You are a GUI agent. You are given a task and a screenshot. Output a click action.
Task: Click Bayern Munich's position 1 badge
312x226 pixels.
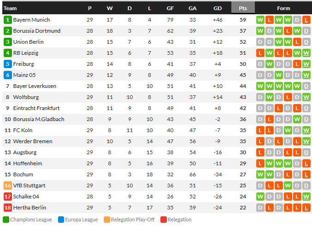tap(7, 20)
